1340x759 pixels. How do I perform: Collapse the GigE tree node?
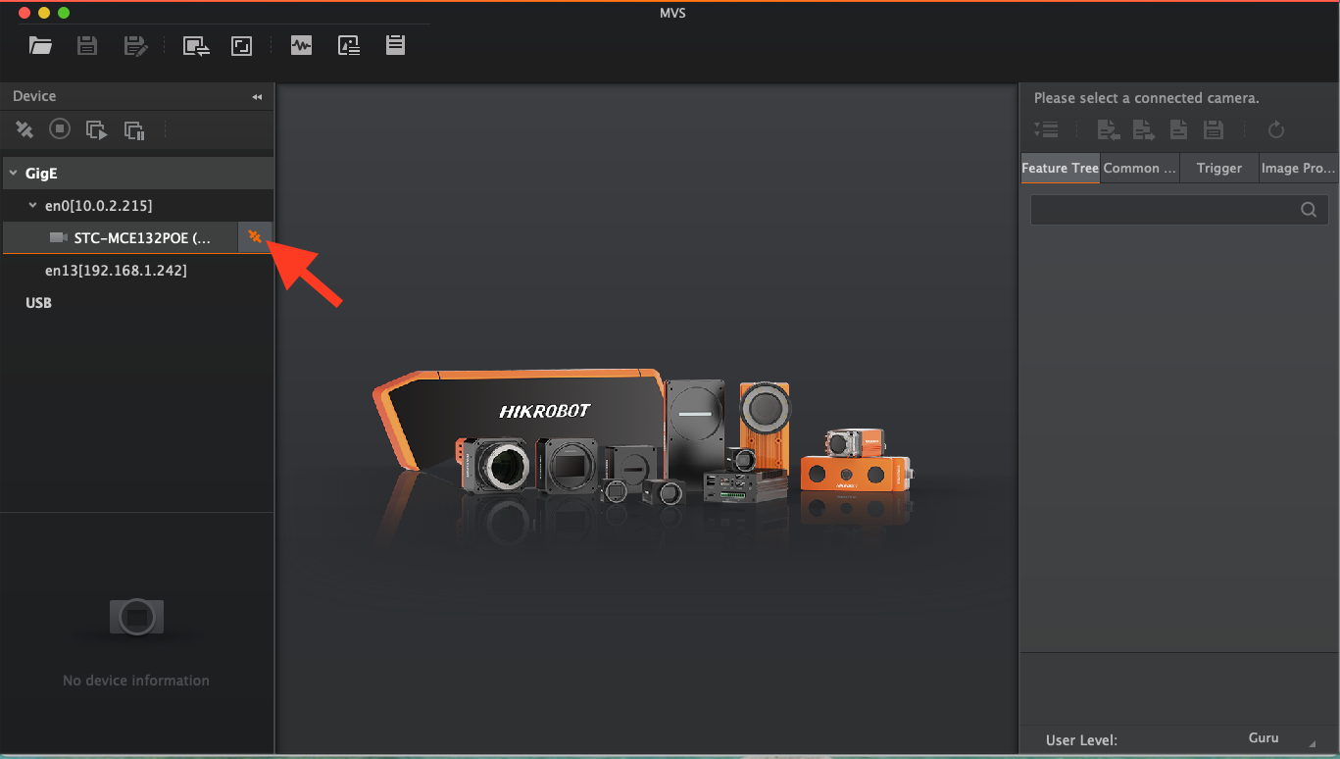[x=14, y=174]
